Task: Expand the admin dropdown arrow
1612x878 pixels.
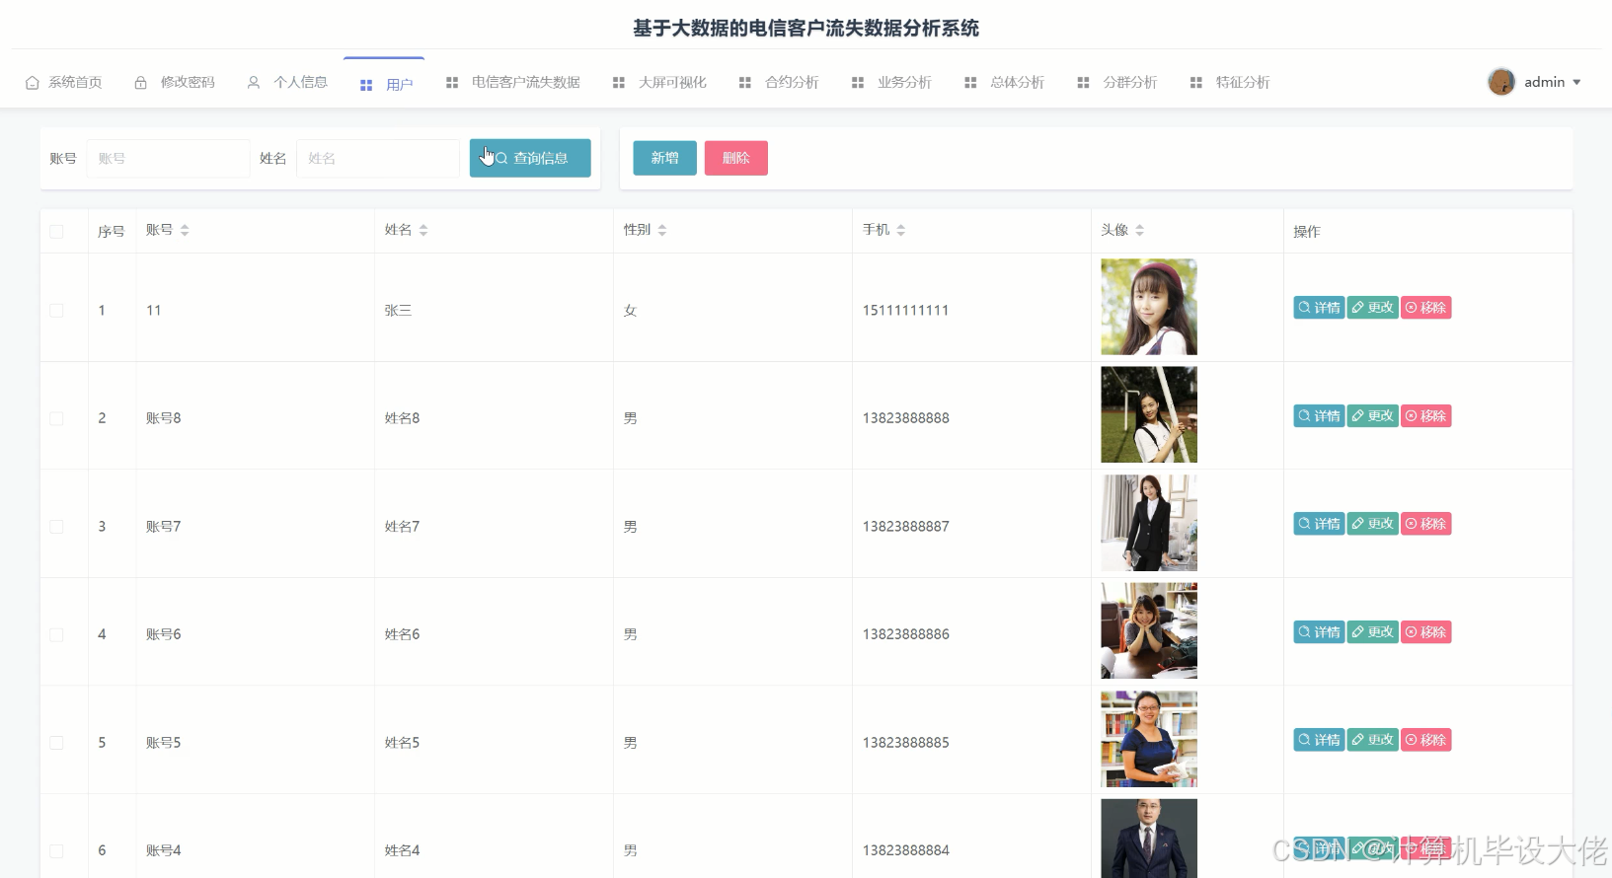Action: pyautogui.click(x=1576, y=83)
